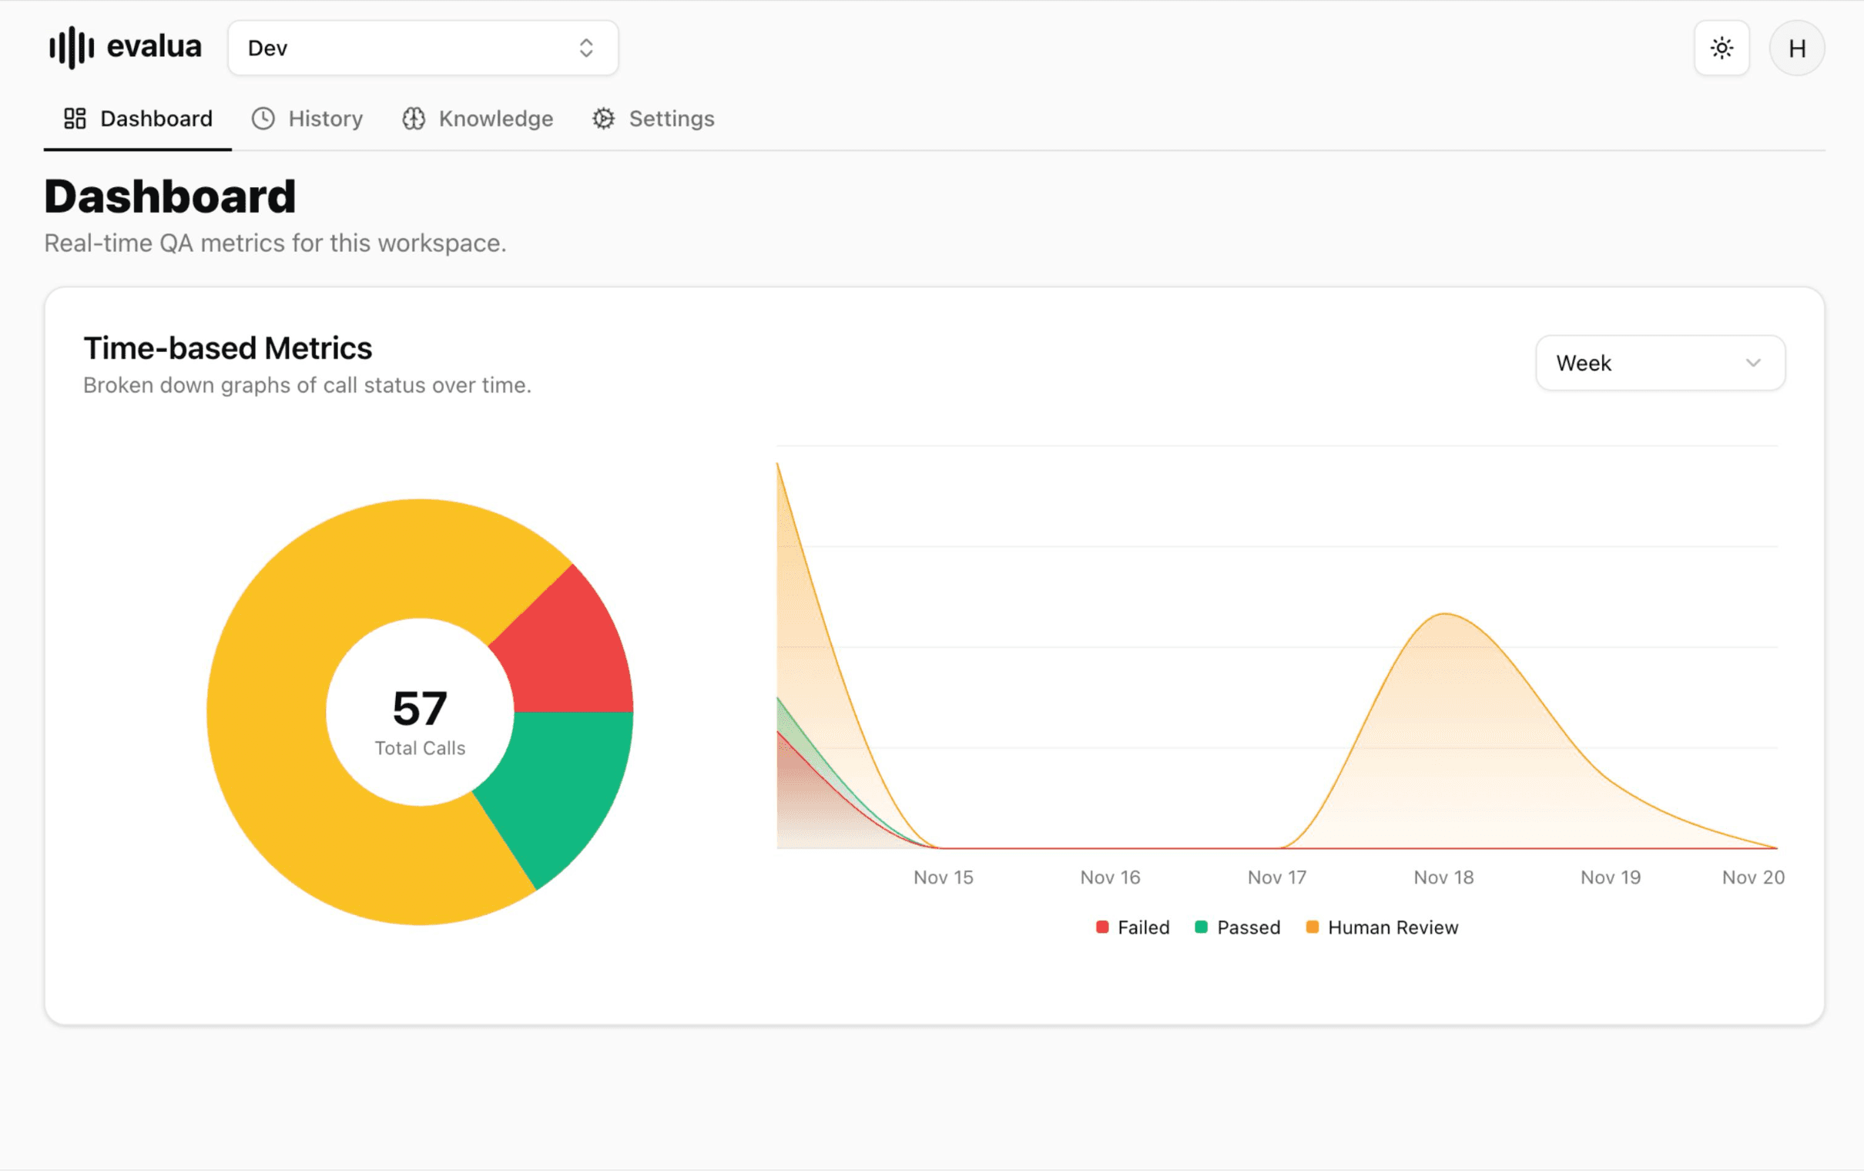Open the Dev workspace dropdown
1864x1171 pixels.
[423, 47]
